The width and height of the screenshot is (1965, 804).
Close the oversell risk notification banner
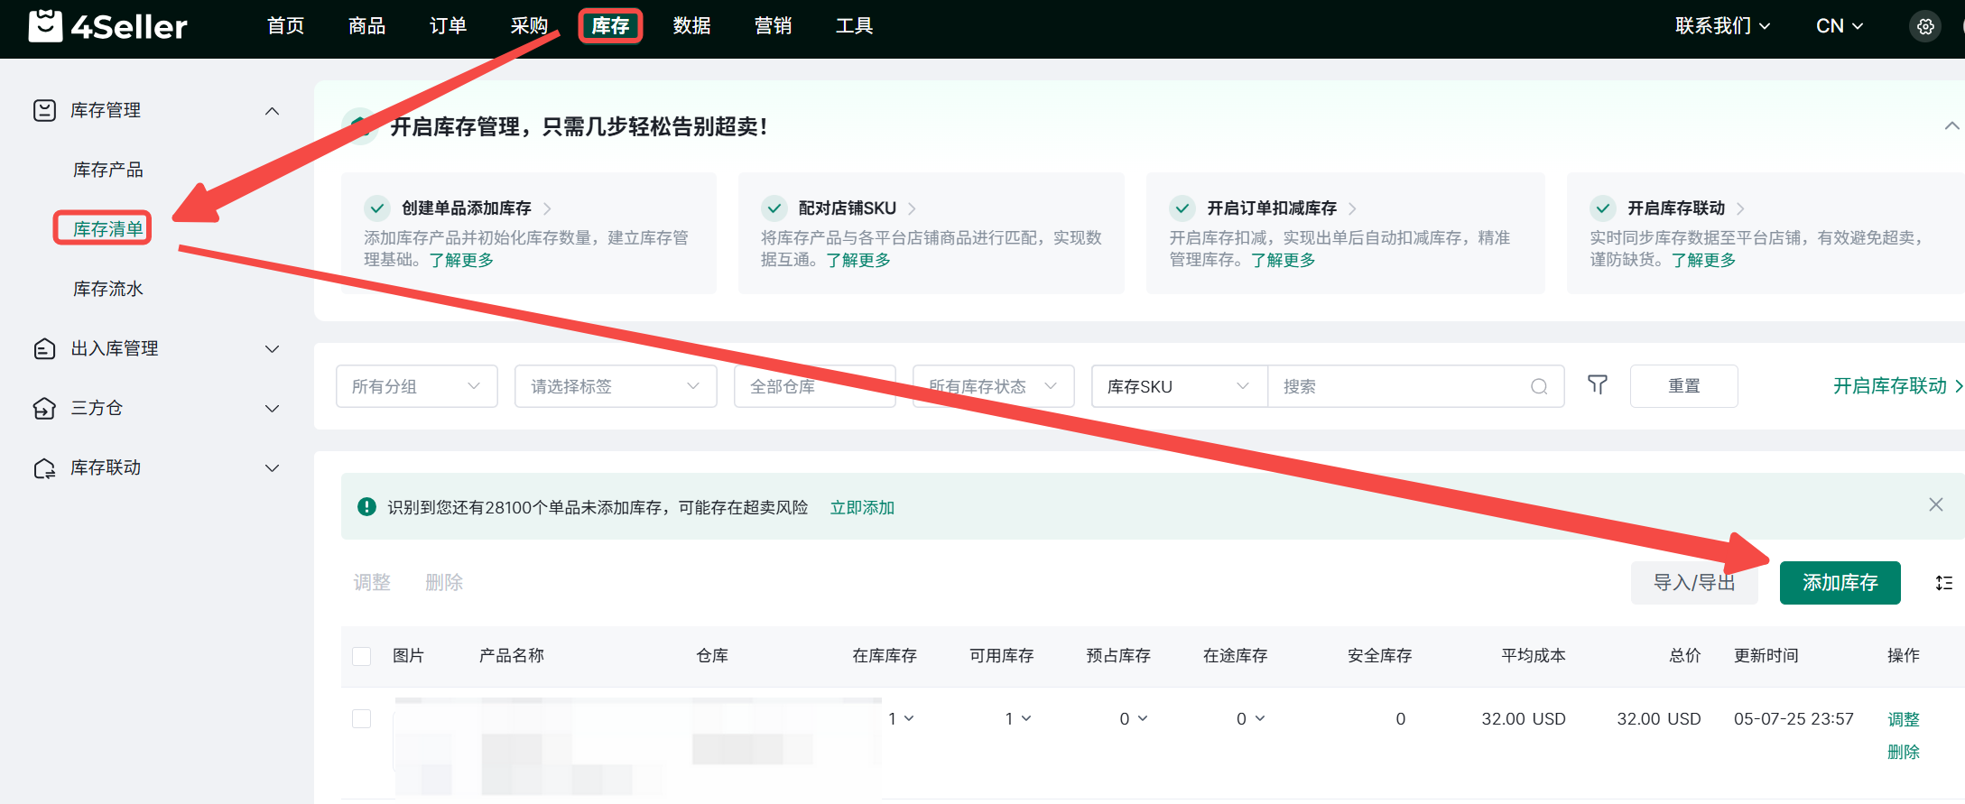tap(1935, 504)
